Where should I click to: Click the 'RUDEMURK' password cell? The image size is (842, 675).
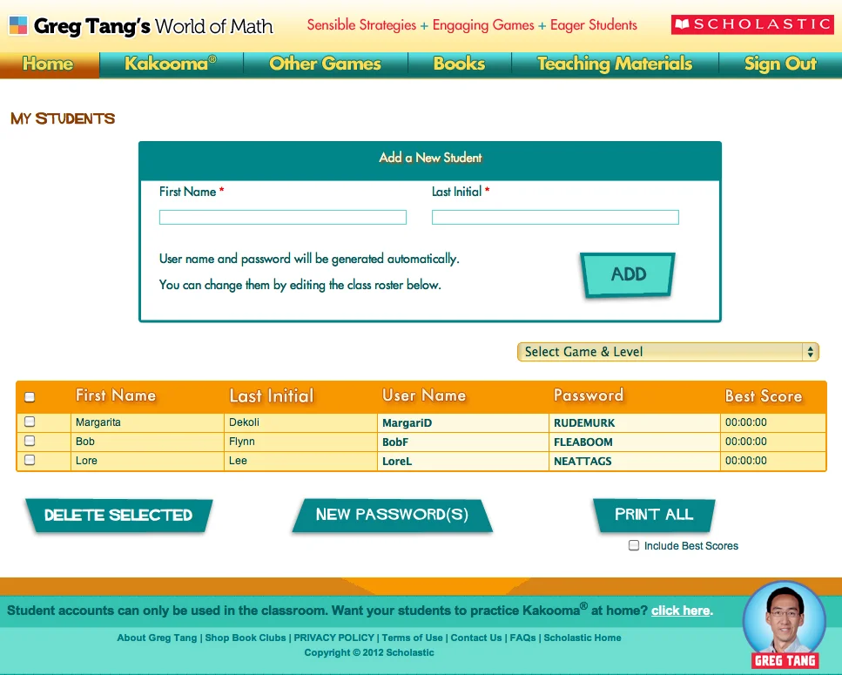pyautogui.click(x=634, y=422)
